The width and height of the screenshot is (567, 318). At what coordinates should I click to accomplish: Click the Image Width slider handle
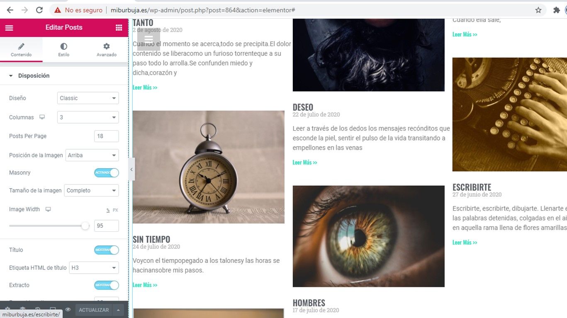click(x=85, y=226)
